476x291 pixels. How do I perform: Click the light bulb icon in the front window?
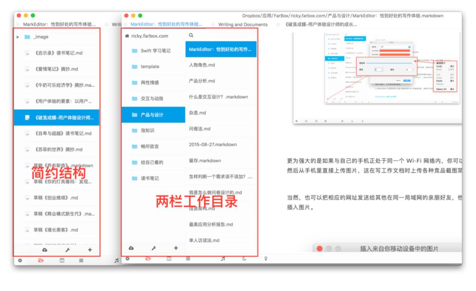tap(266, 259)
